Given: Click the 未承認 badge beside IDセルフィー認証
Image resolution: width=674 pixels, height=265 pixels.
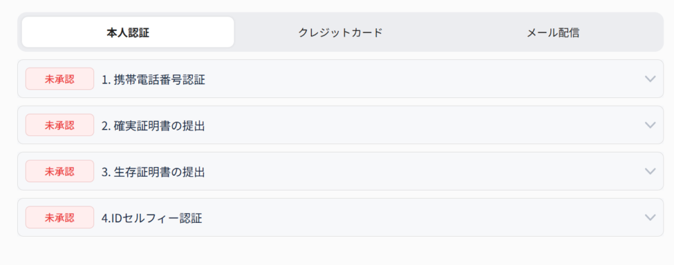Looking at the screenshot, I should 59,217.
